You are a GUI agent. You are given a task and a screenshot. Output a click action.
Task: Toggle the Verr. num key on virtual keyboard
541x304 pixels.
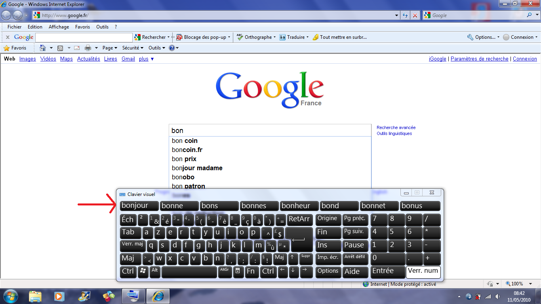(423, 272)
